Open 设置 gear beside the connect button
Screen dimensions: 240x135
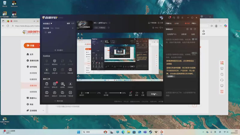[x=143, y=94]
